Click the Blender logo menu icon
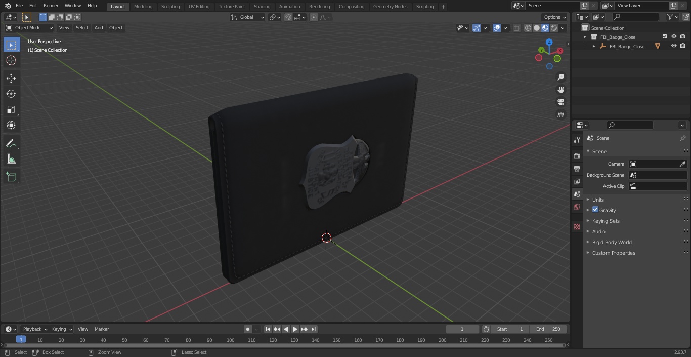This screenshot has width=691, height=357. coord(8,6)
